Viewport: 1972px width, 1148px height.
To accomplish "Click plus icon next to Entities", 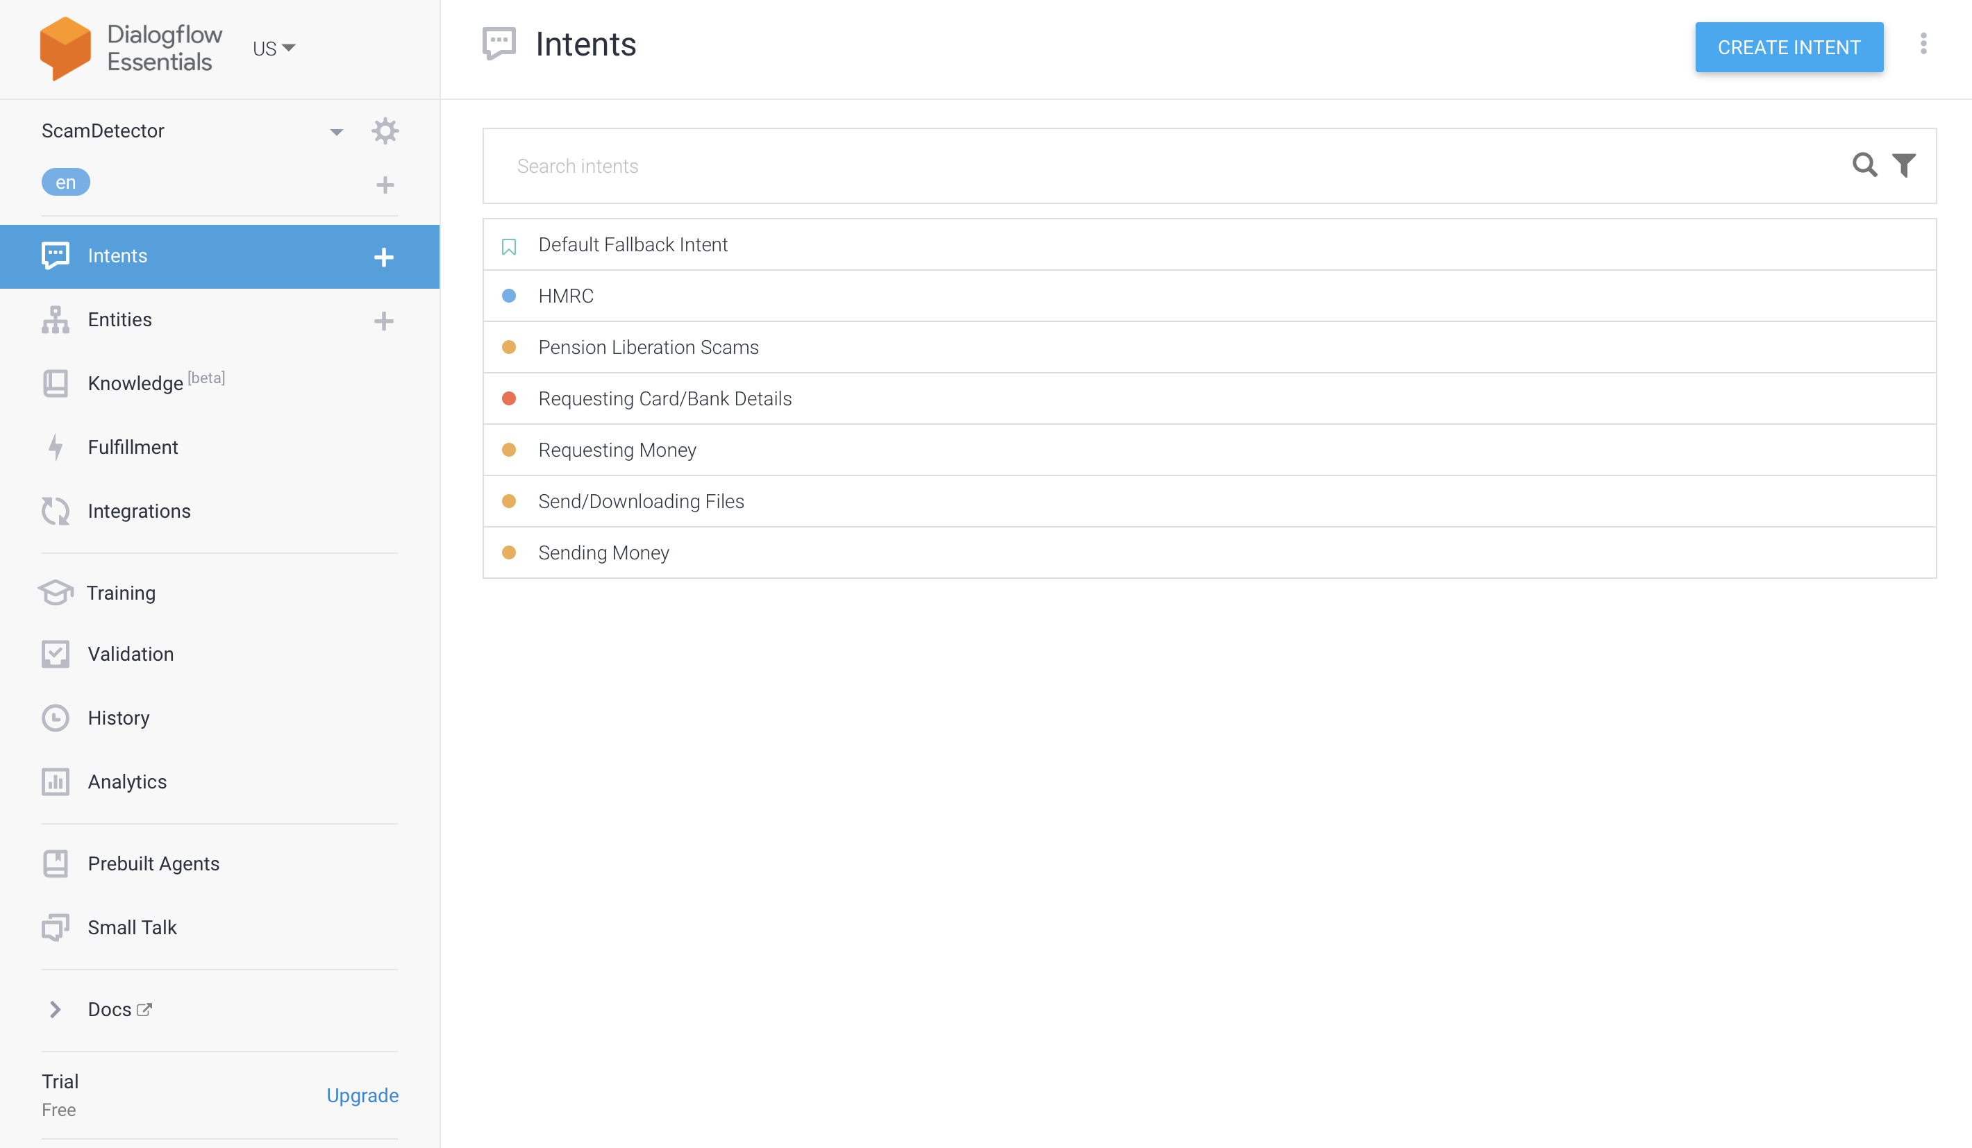I will tap(383, 321).
